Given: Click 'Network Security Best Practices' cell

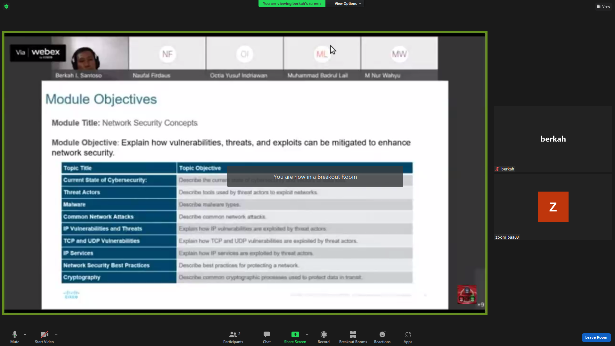Looking at the screenshot, I should coord(119,265).
